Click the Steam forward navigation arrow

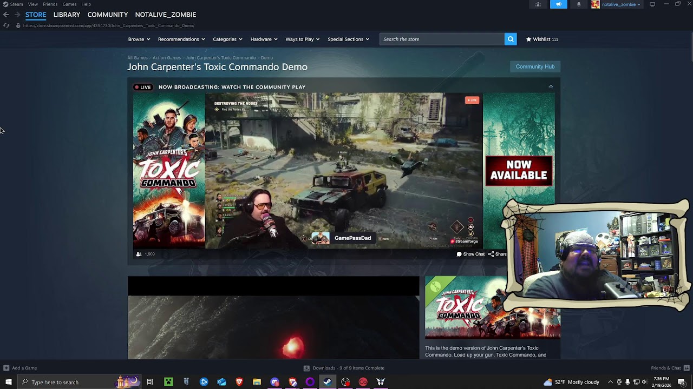pyautogui.click(x=17, y=15)
